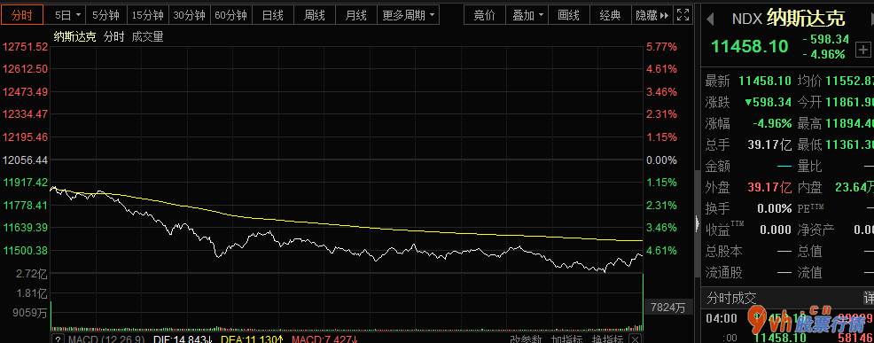The image size is (874, 343).
Task: Select the 分时 intraday tab
Action: click(22, 15)
